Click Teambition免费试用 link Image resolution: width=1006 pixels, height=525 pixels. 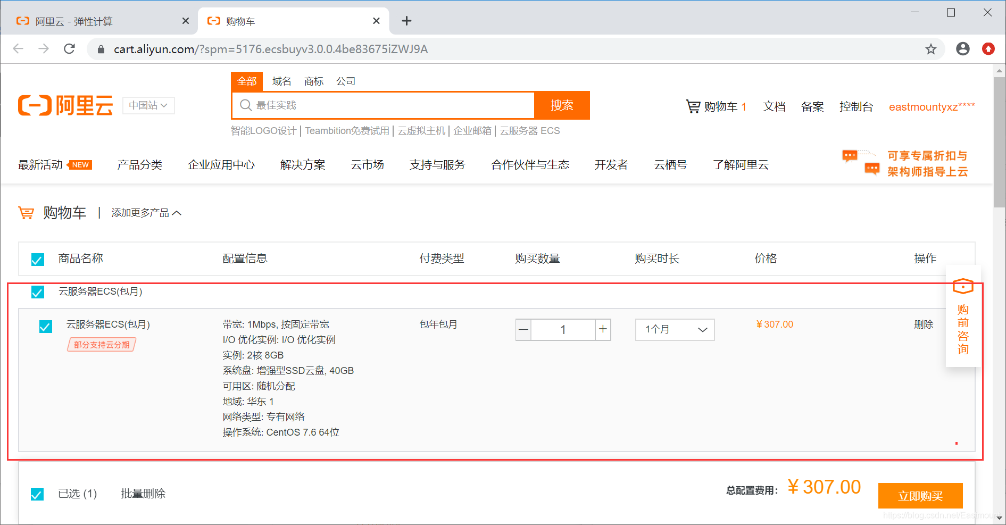(347, 131)
